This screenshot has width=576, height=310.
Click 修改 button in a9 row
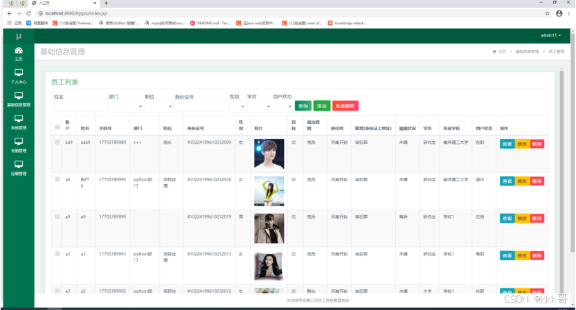click(x=522, y=218)
